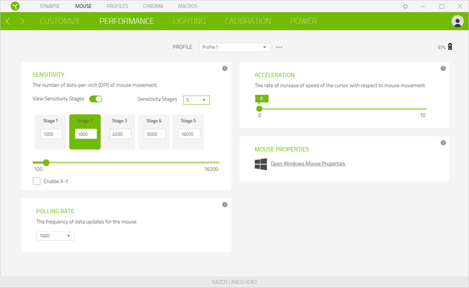Viewport: 469px width, 288px height.
Task: Enable the X-Y checkbox
Action: [x=36, y=181]
